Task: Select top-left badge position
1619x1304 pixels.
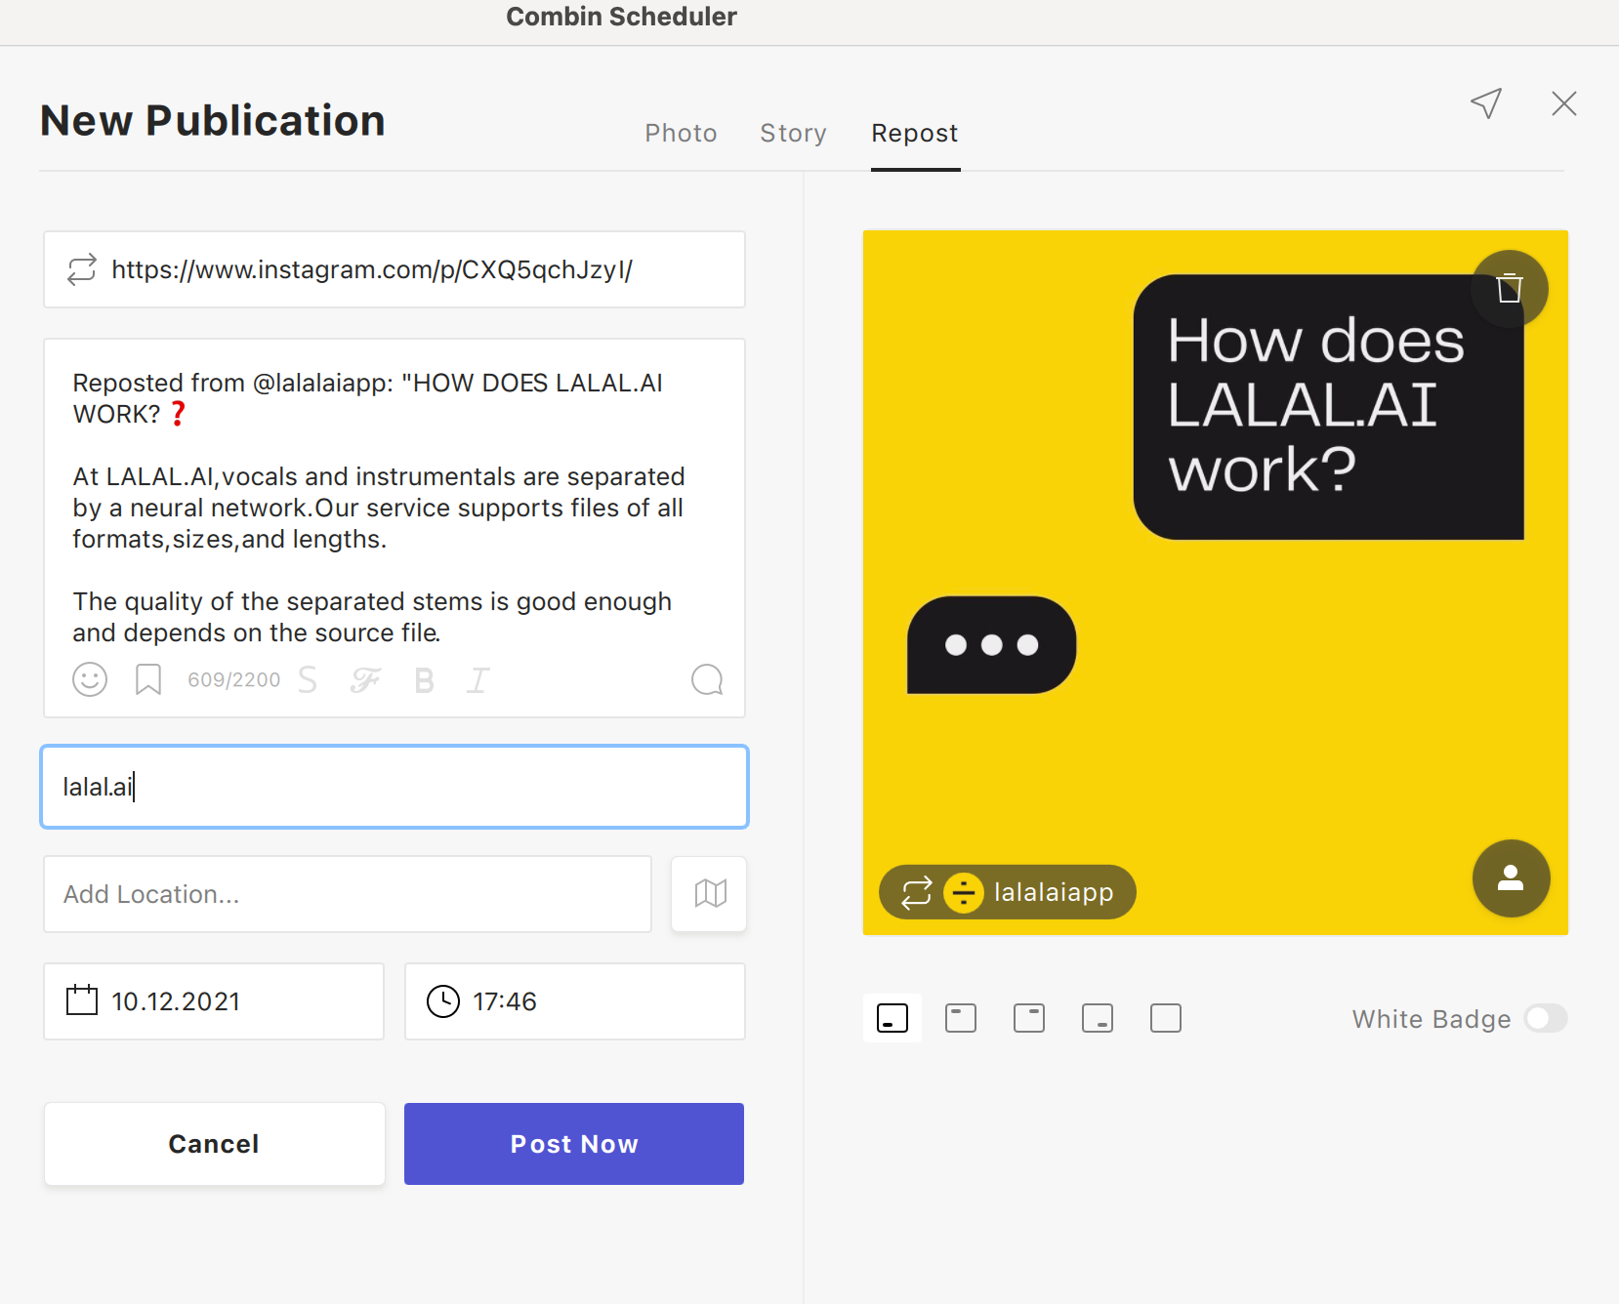Action: [x=961, y=1019]
